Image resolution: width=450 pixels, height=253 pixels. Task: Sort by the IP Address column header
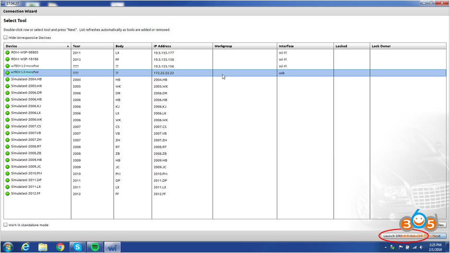[x=182, y=46]
